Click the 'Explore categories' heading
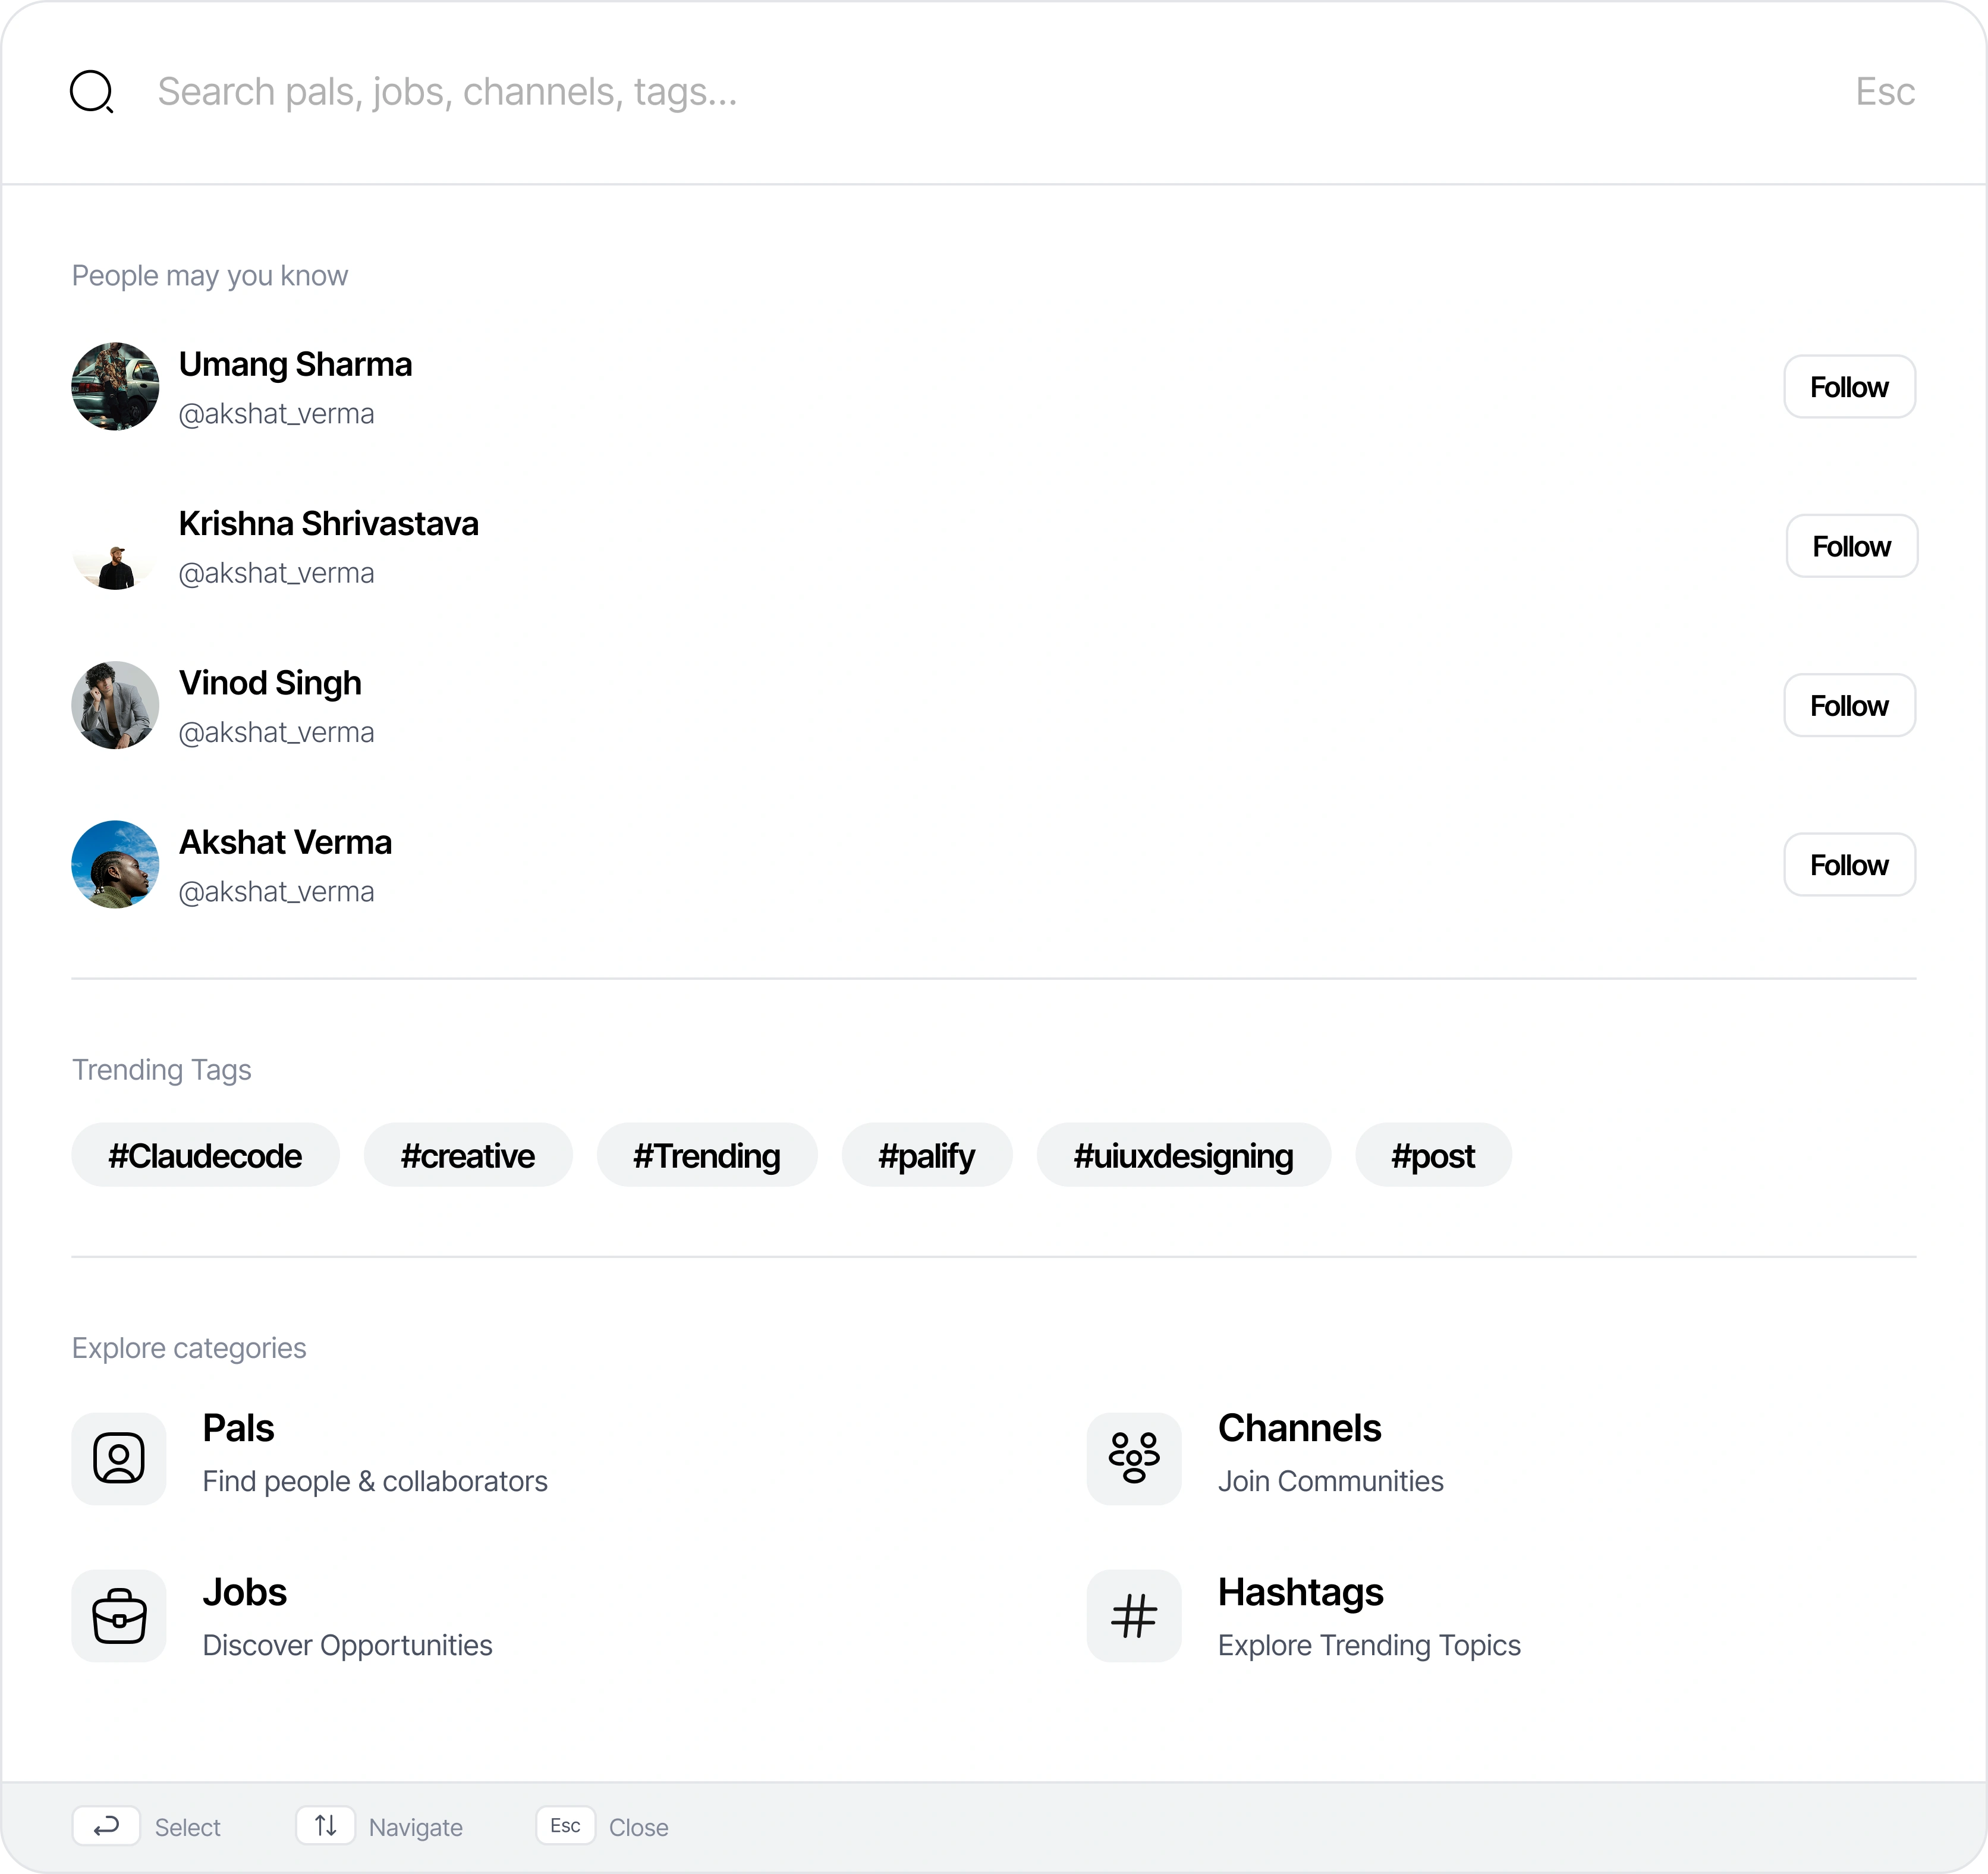Viewport: 1988px width, 1874px height. [x=189, y=1348]
